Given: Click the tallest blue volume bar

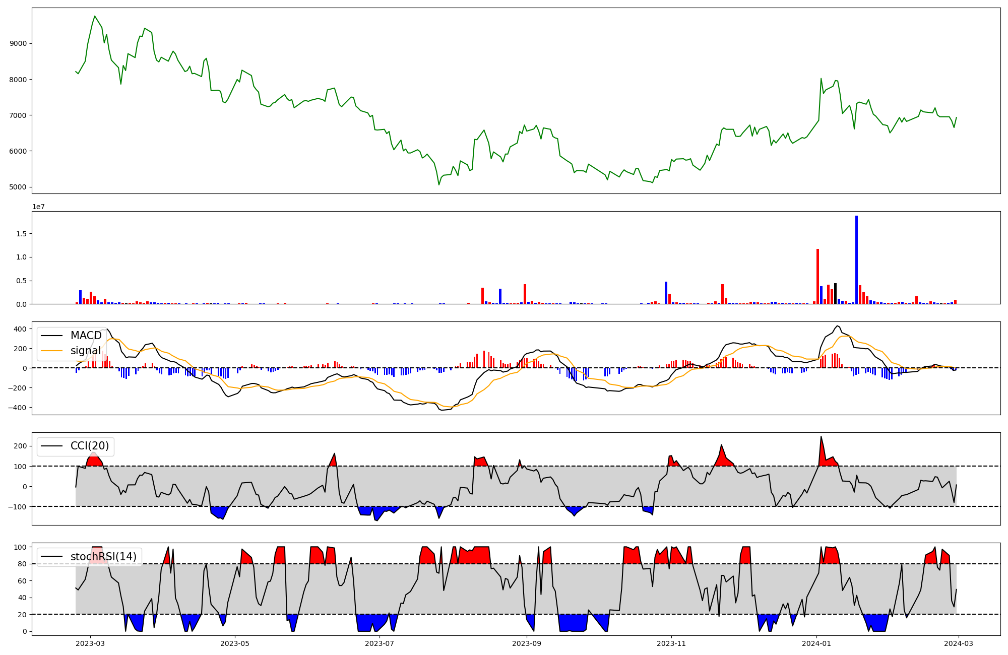Looking at the screenshot, I should point(856,259).
